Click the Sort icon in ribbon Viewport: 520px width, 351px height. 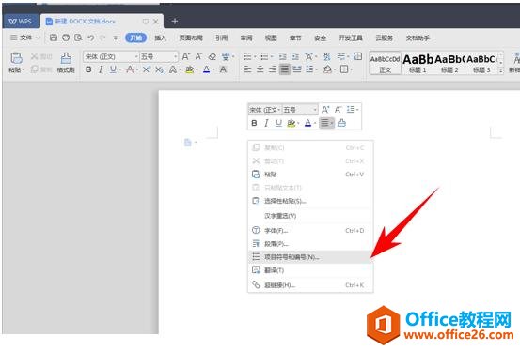click(x=326, y=56)
